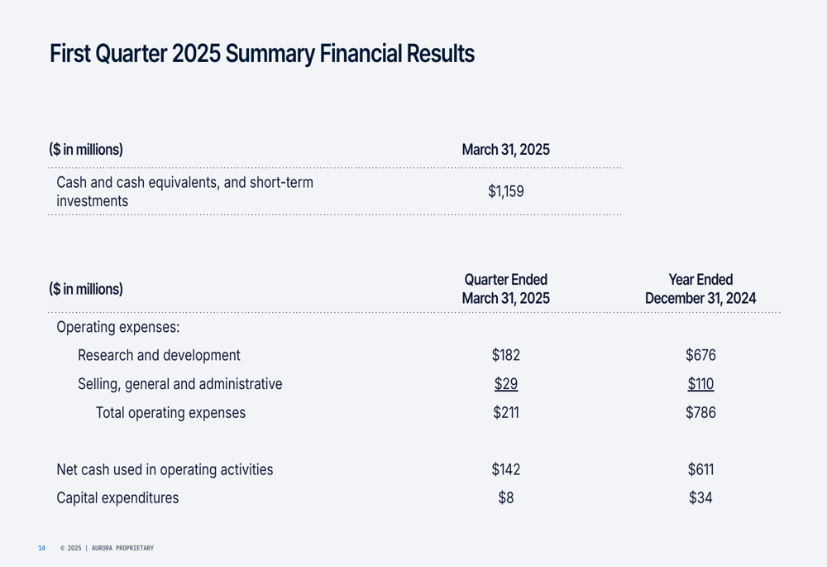Click the Year Ended December 31, 2024 header
827x567 pixels.
[x=700, y=289]
